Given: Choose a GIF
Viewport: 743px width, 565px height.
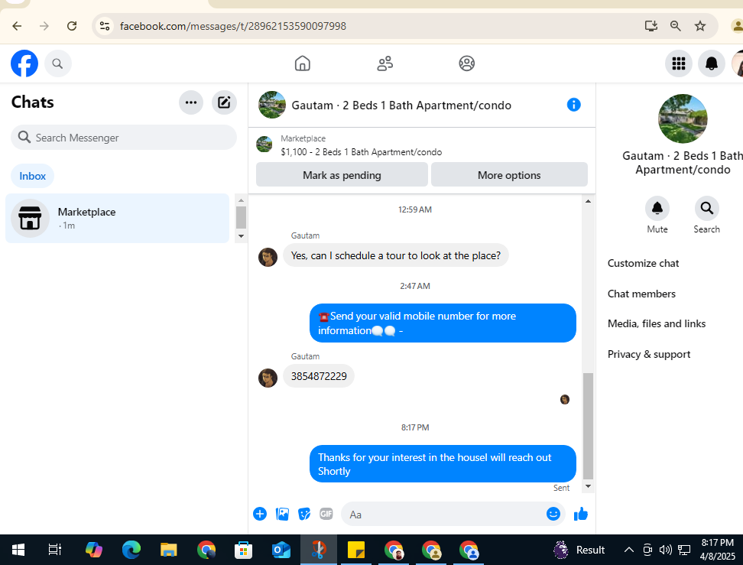Looking at the screenshot, I should click(x=326, y=514).
